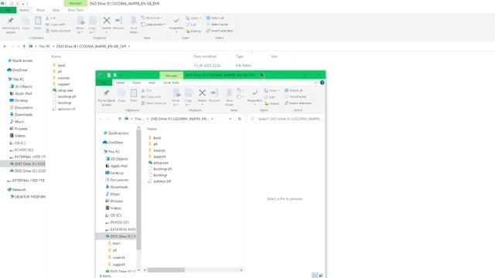Click Name column header in front window
Image resolution: width=495 pixels, height=278 pixels.
pyautogui.click(x=152, y=129)
